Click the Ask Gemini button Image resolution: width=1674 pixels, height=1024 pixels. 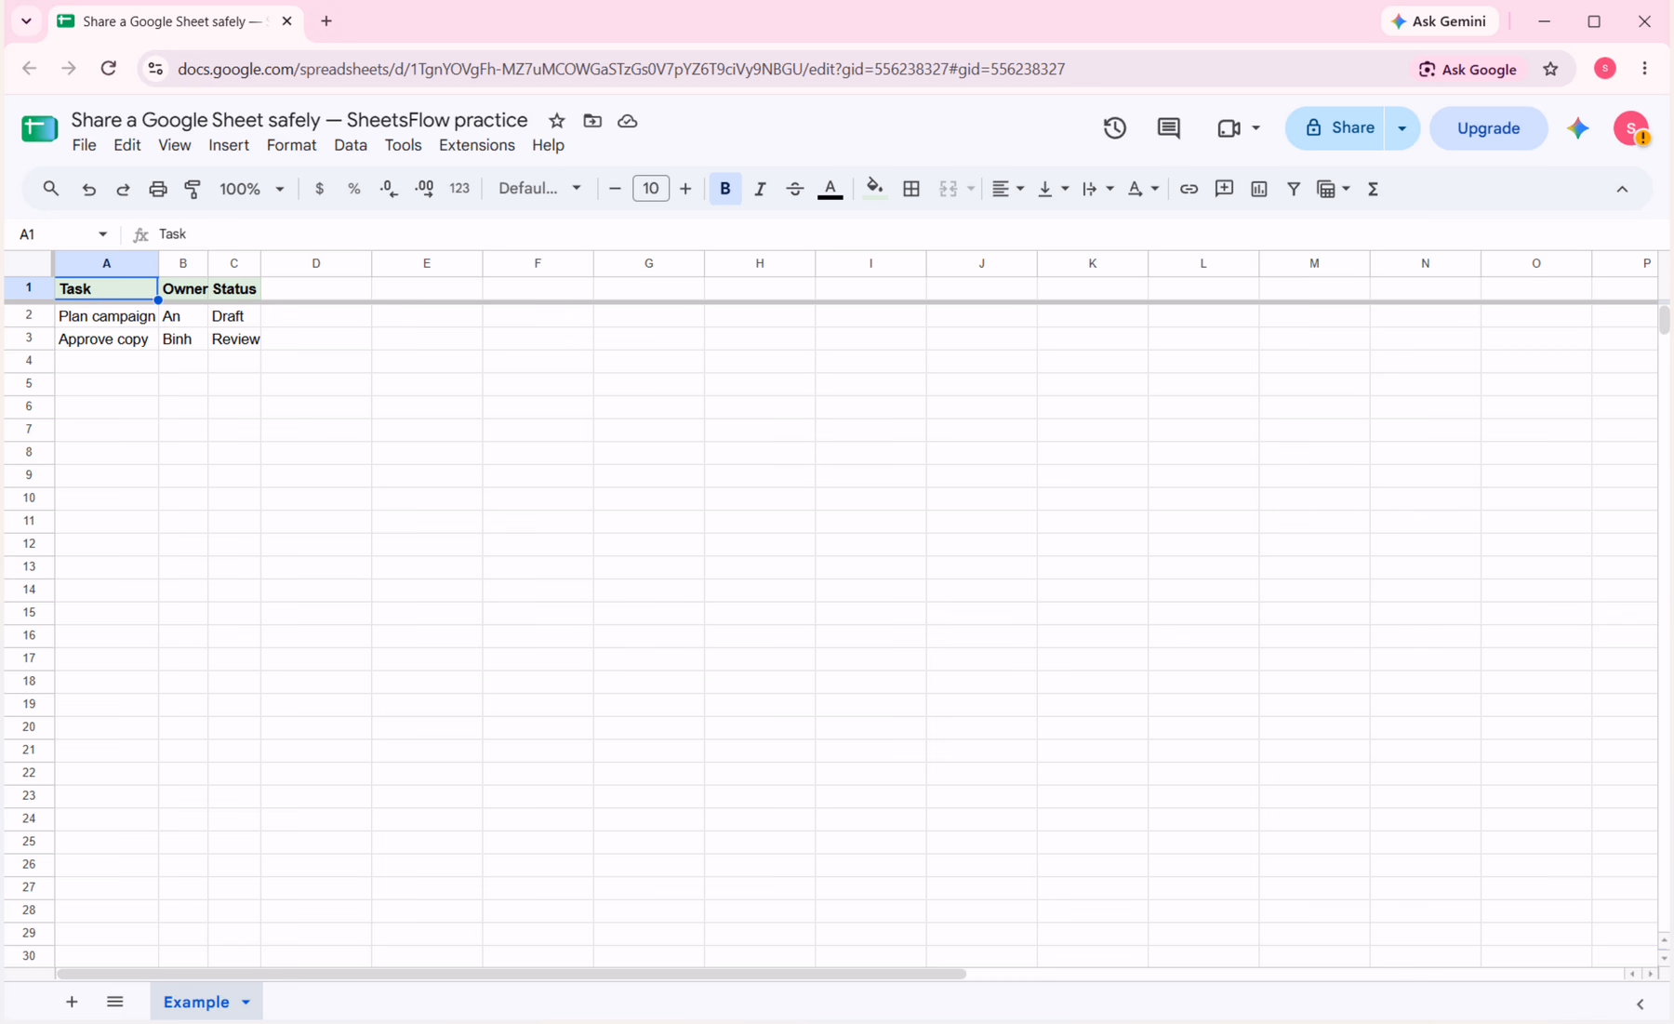[x=1440, y=21]
